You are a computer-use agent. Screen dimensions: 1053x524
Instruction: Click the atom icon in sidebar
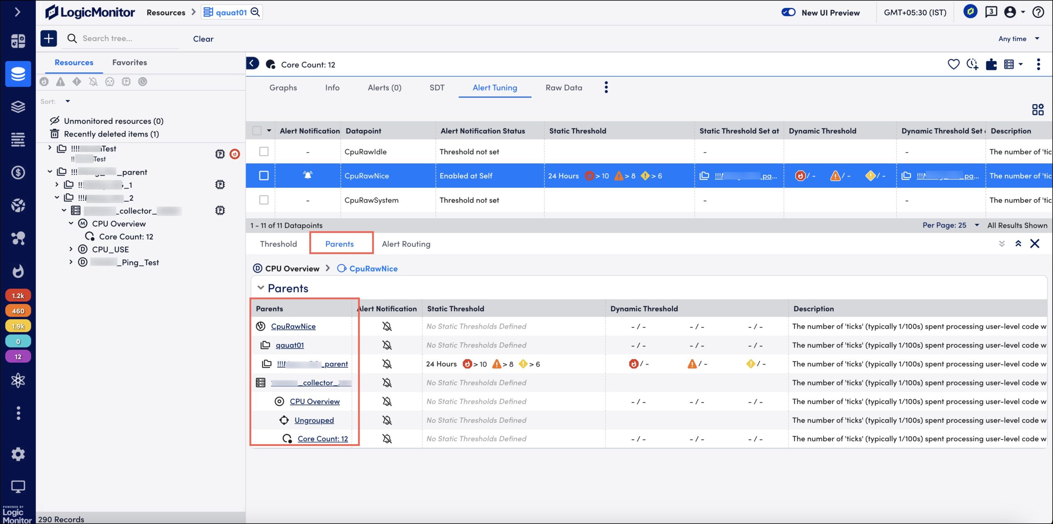coord(18,380)
